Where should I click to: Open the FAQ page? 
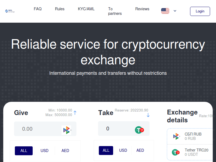tap(38, 9)
